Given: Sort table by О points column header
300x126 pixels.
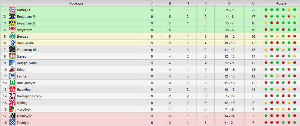Looking at the screenshot, I should [253, 3].
